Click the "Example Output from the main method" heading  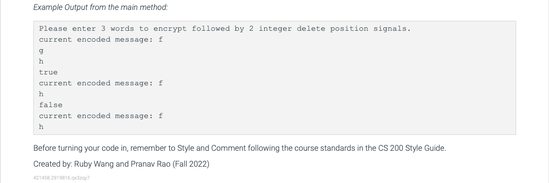[x=101, y=7]
